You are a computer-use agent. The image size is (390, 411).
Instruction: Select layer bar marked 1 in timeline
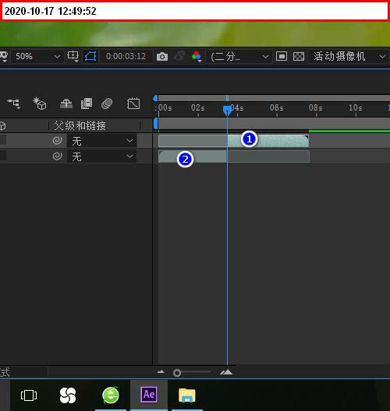[x=233, y=141]
